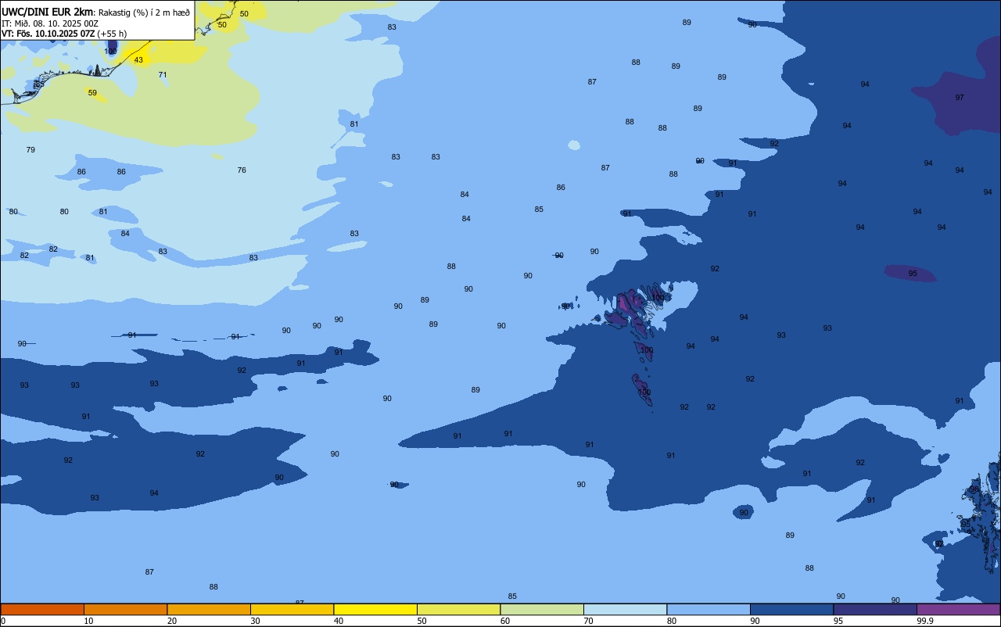Pick the 20–30 amber legend swatch
Screen dimensions: 1001x627
coord(209,609)
